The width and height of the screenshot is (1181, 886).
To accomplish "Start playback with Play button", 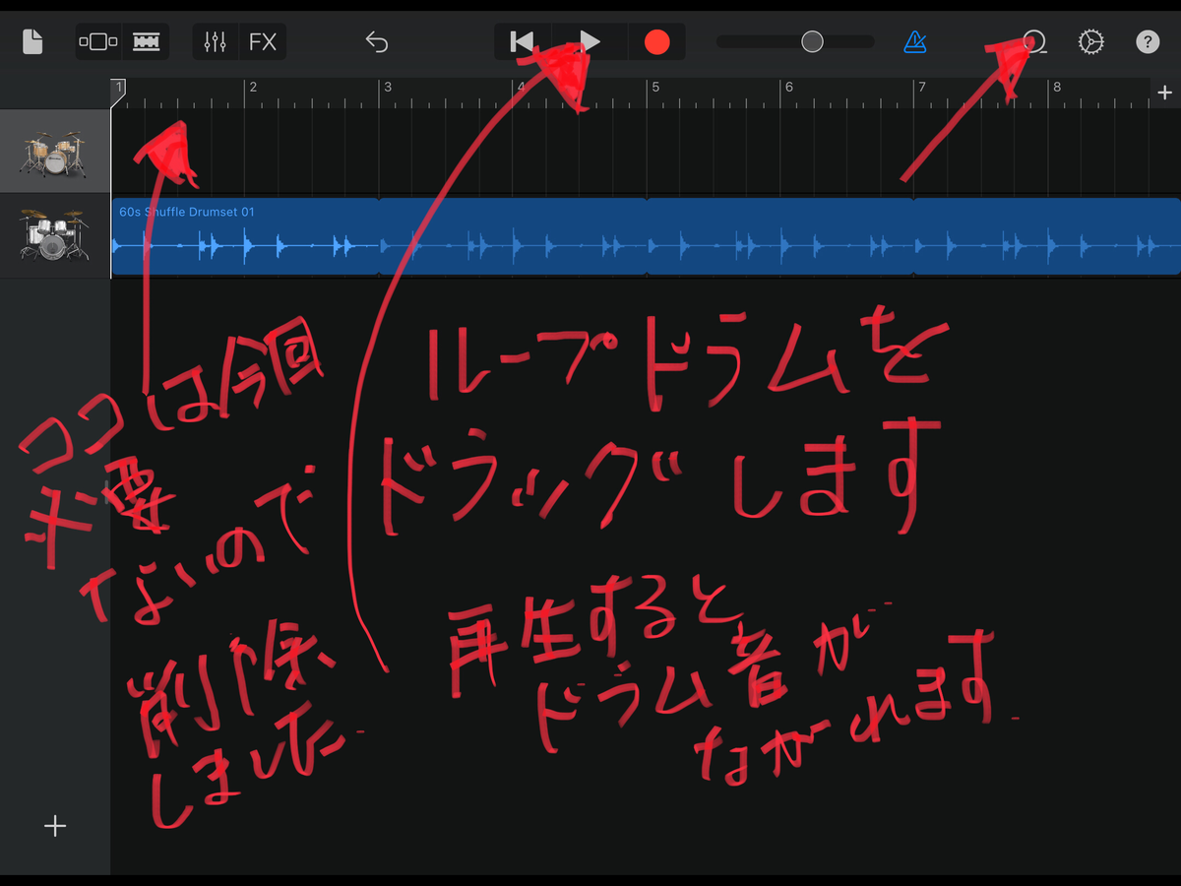I will 590,41.
